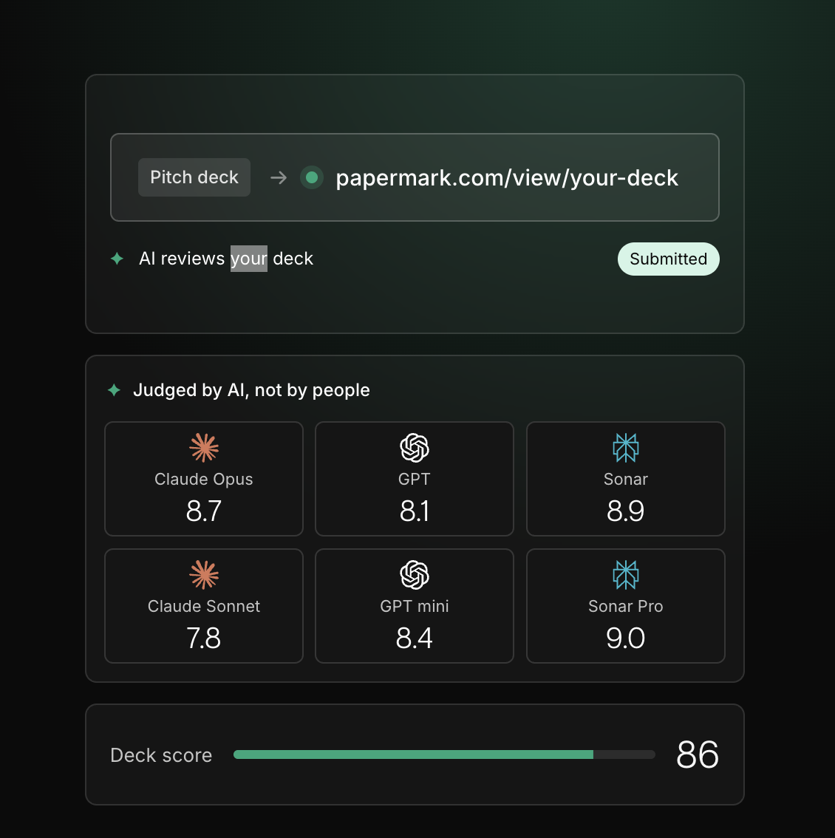
Task: Click the arrow icon after Pitch deck
Action: (x=279, y=177)
